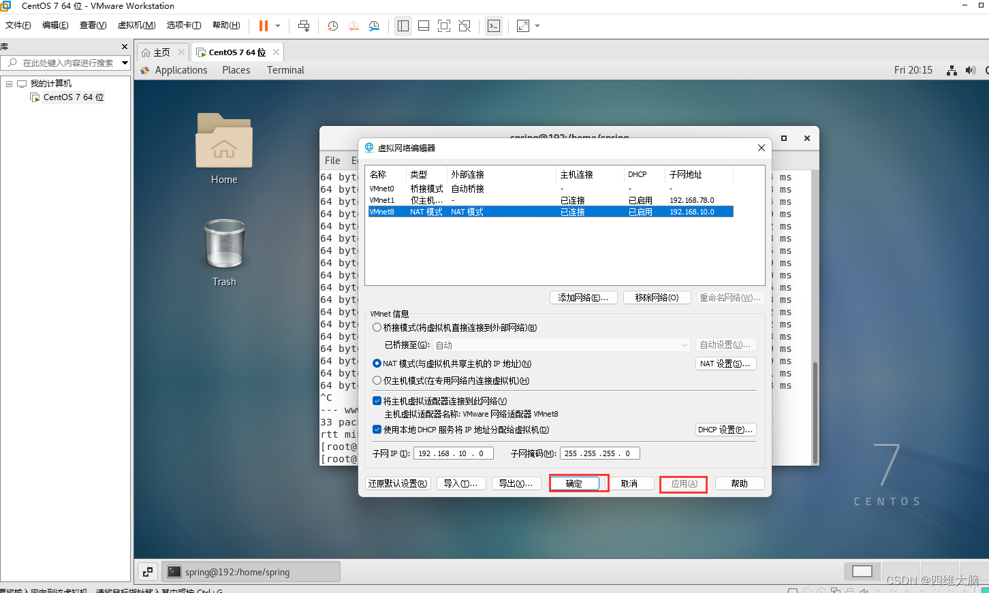The image size is (989, 593).
Task: Open the NAT 设置 button
Action: [x=725, y=364]
